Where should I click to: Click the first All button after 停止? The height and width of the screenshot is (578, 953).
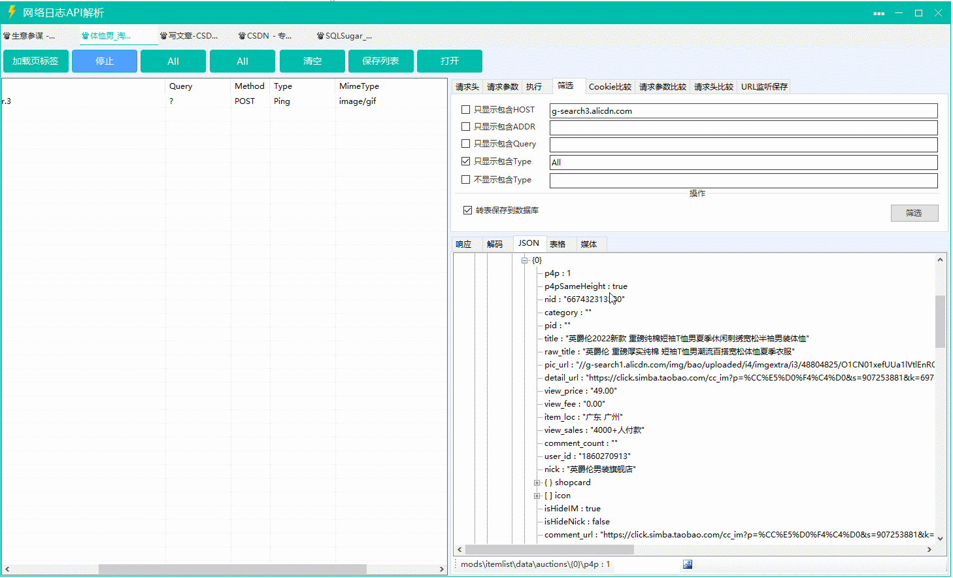click(173, 61)
